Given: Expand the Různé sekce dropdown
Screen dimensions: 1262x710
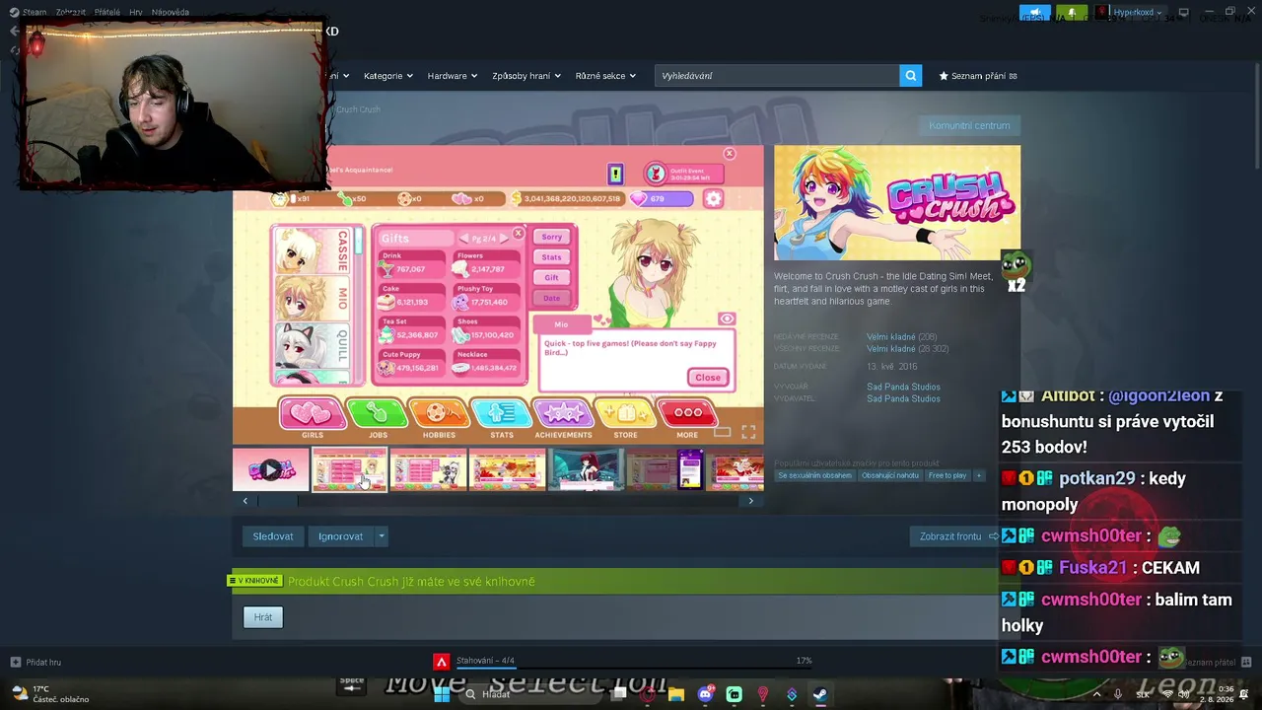Looking at the screenshot, I should (605, 76).
